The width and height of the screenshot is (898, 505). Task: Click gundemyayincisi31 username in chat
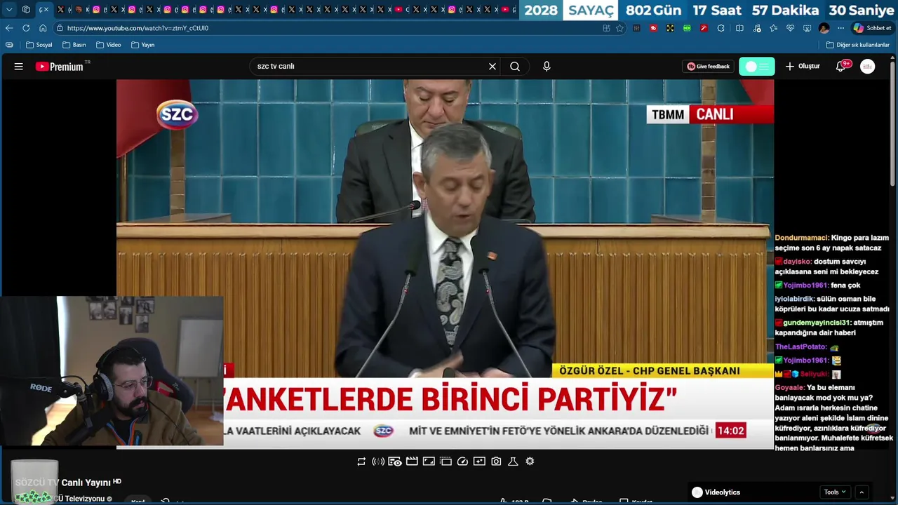click(x=817, y=323)
